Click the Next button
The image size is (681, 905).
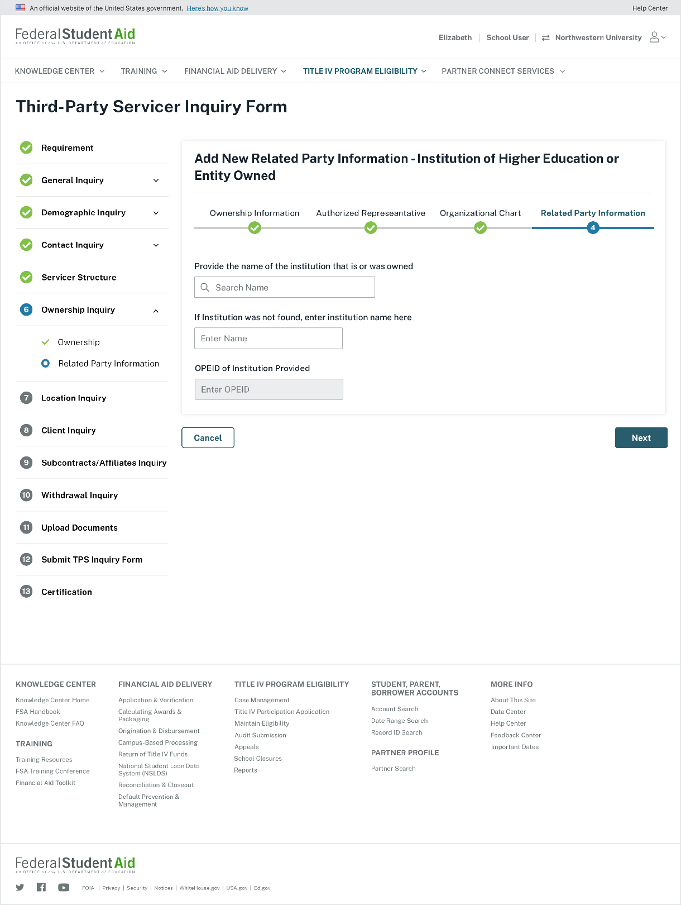[641, 438]
